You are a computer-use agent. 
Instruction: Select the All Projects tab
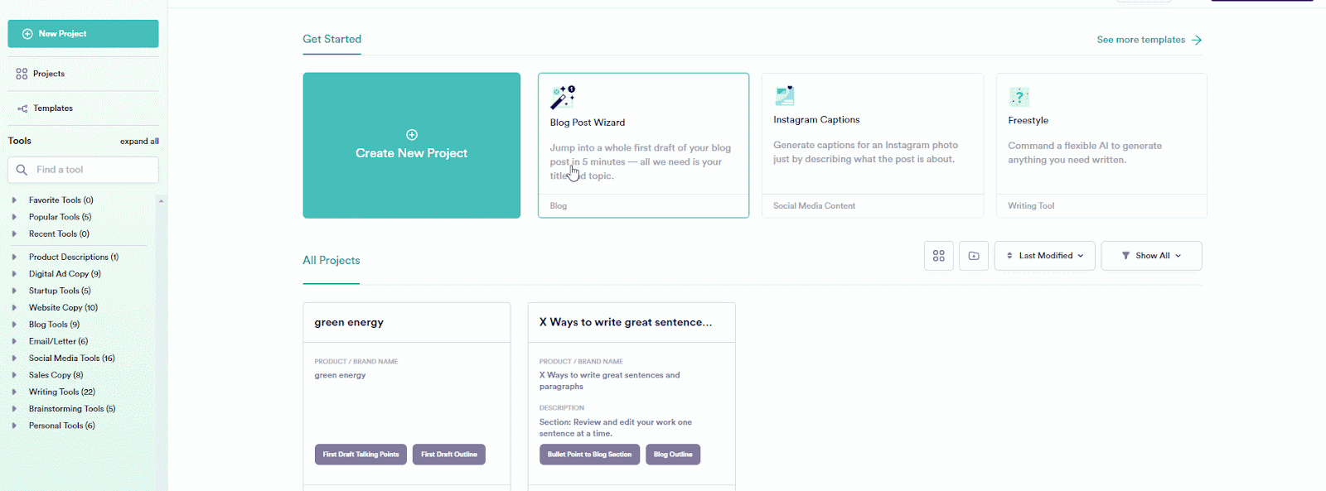[331, 261]
